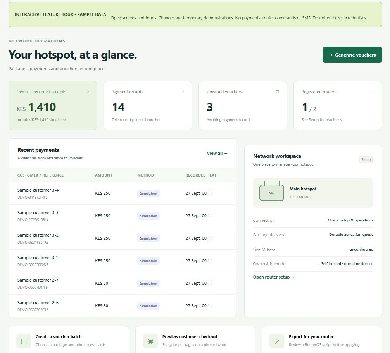Image resolution: width=390 pixels, height=353 pixels.
Task: Click reference DEMO-36507B07F9
Action: tap(32, 287)
